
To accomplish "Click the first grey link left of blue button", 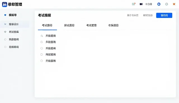I will coord(133,15).
